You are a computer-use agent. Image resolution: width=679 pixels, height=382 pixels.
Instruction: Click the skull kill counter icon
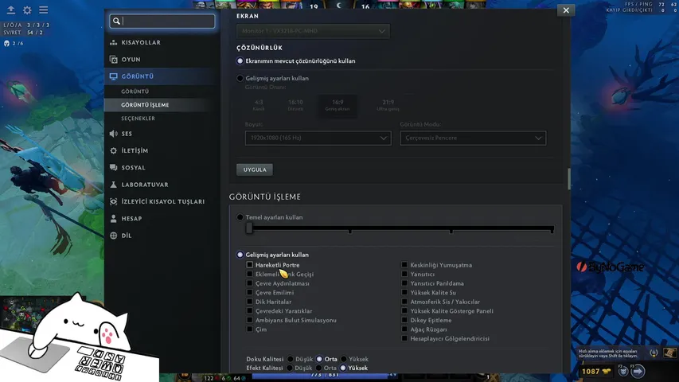[6, 43]
